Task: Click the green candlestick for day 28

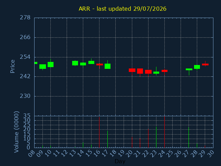Action: 197,67
